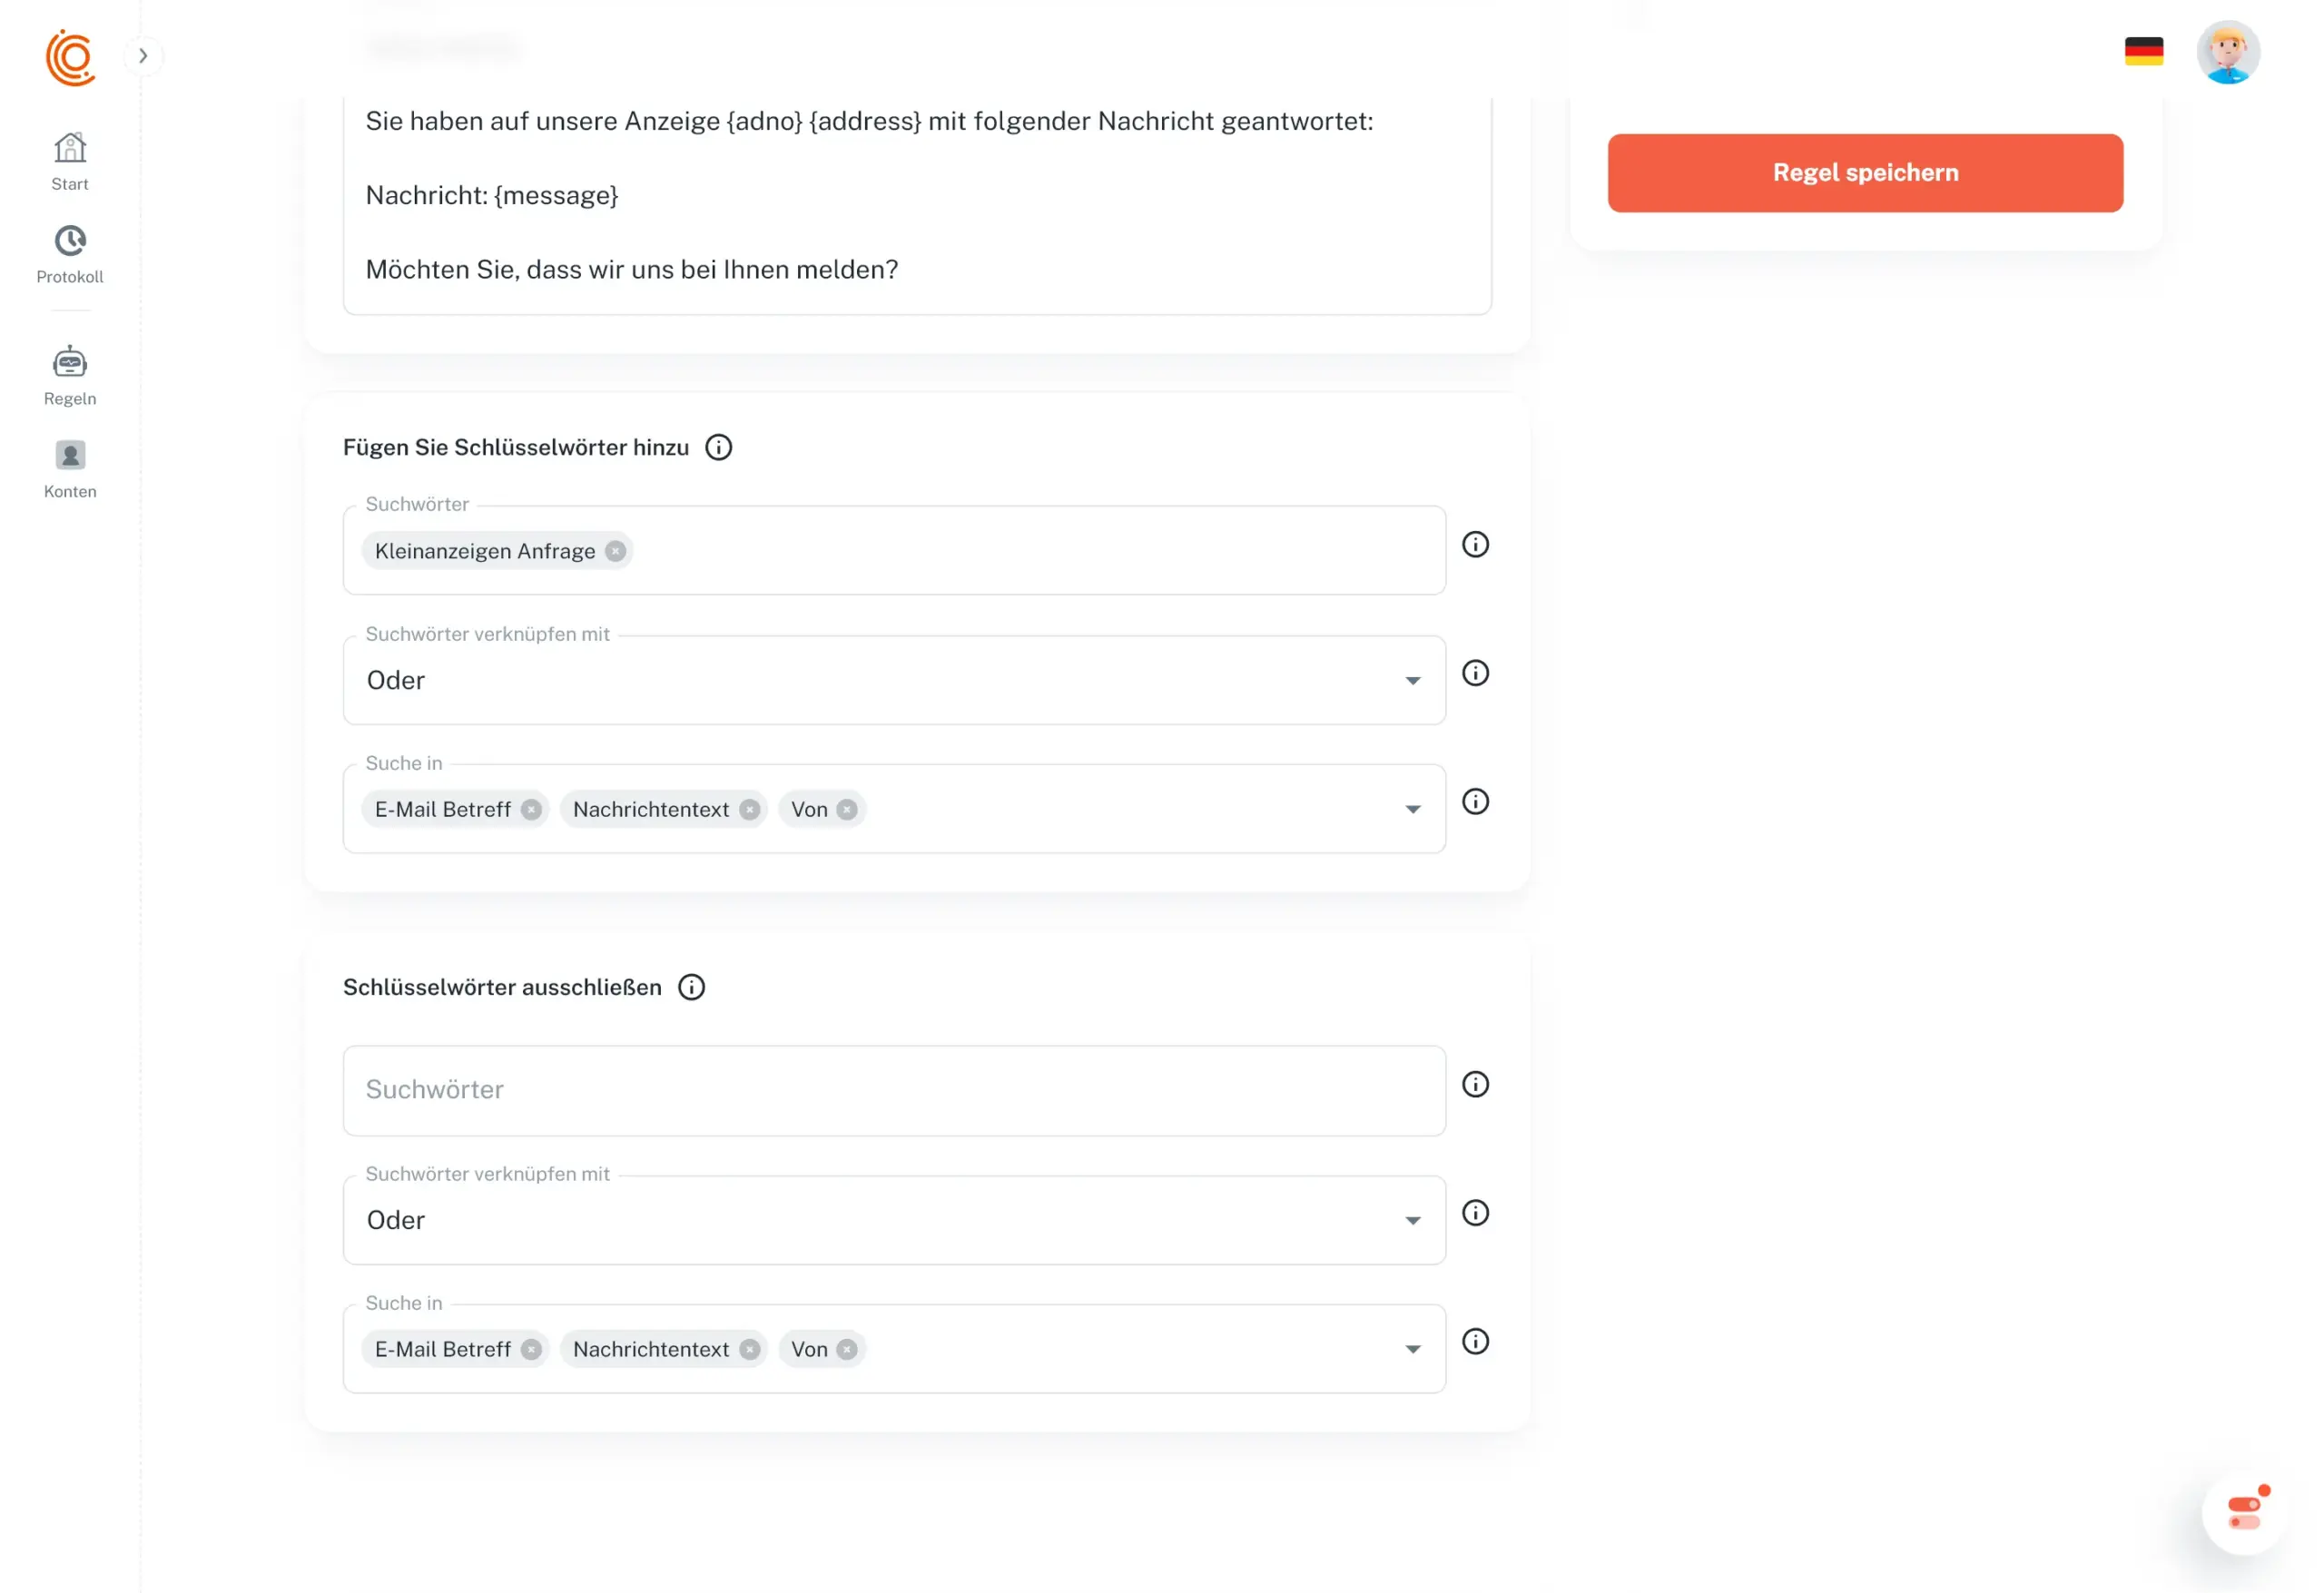The height and width of the screenshot is (1593, 2324).
Task: Open the Start page in sidebar
Action: [x=70, y=161]
